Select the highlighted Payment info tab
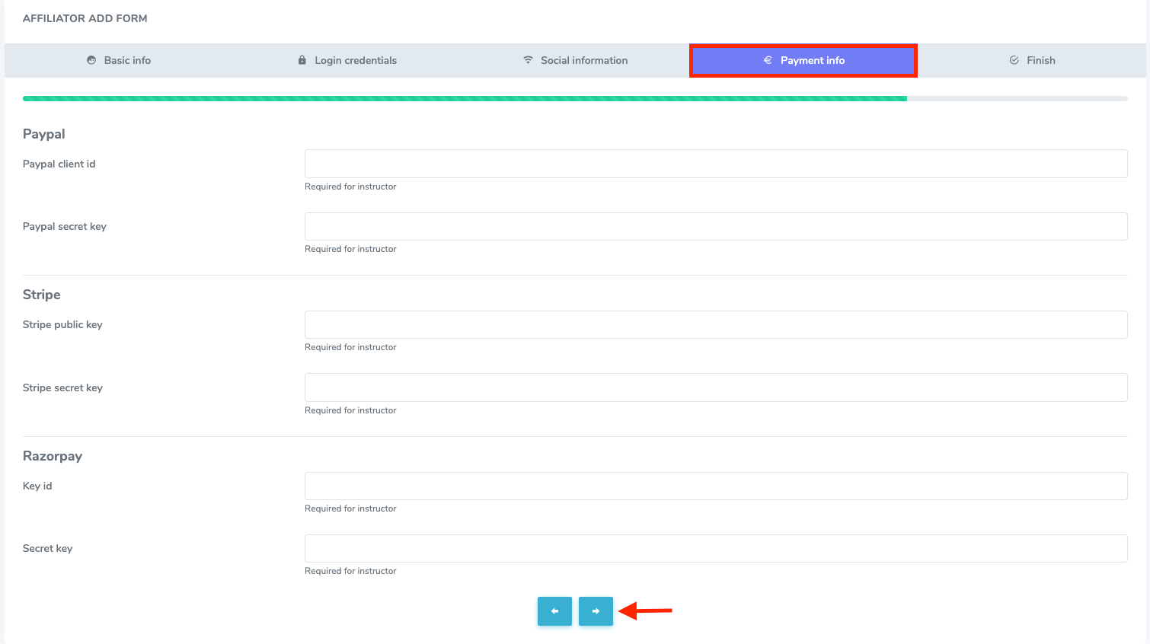Image resolution: width=1150 pixels, height=644 pixels. (x=803, y=60)
